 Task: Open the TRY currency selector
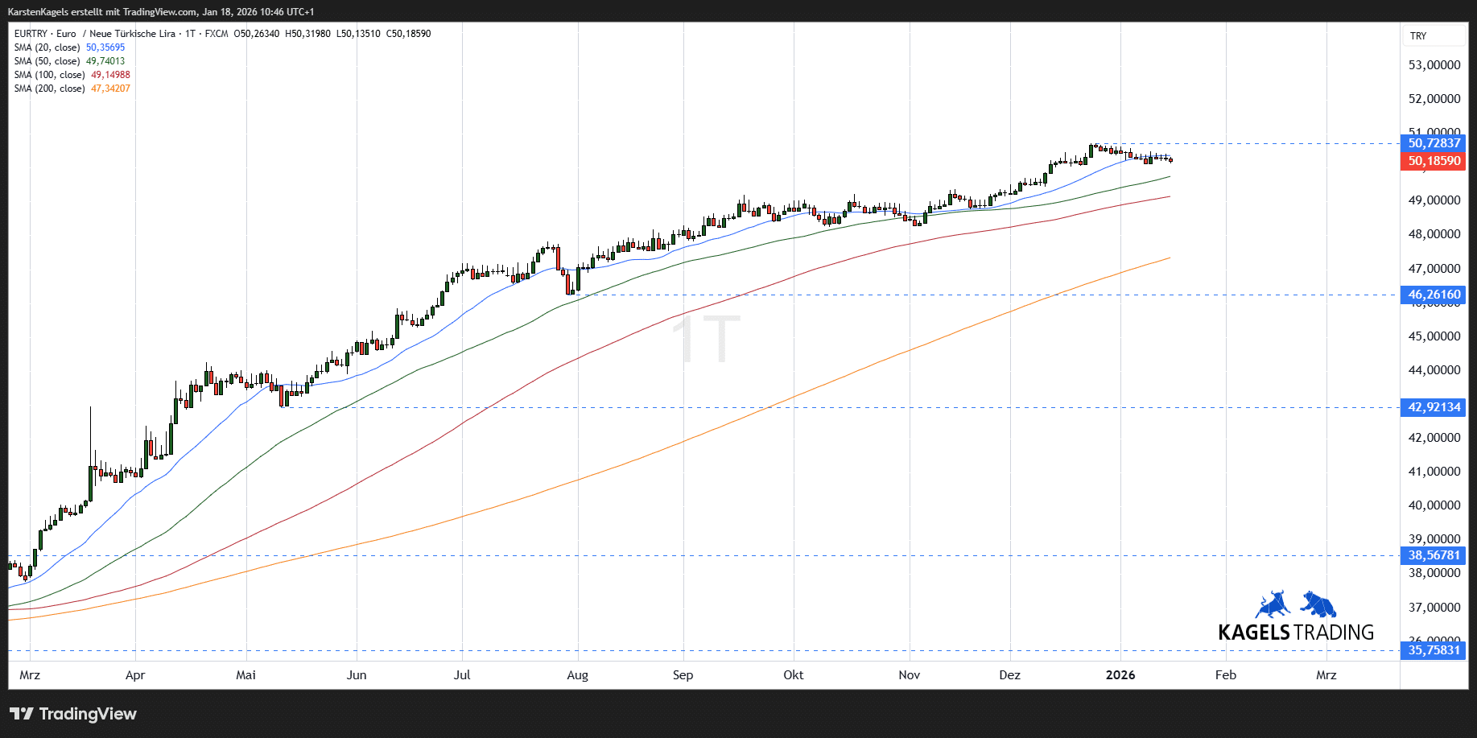point(1418,36)
